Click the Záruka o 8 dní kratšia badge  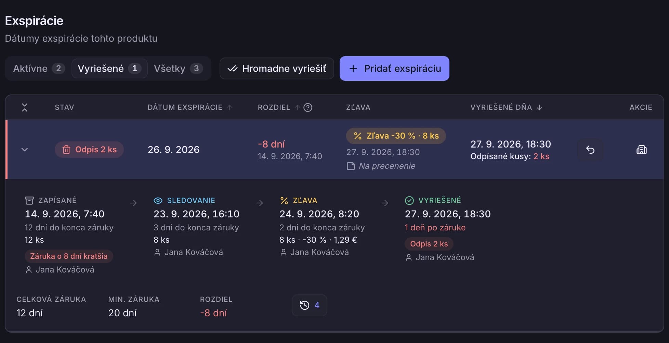click(69, 256)
